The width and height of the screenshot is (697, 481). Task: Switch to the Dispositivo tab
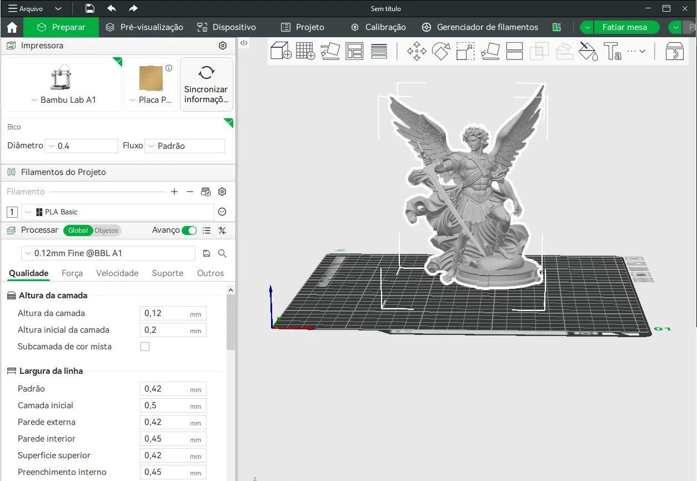tap(227, 27)
